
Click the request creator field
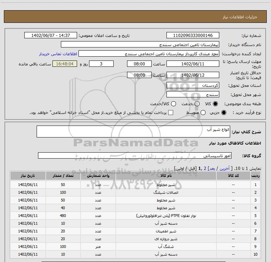149,54
